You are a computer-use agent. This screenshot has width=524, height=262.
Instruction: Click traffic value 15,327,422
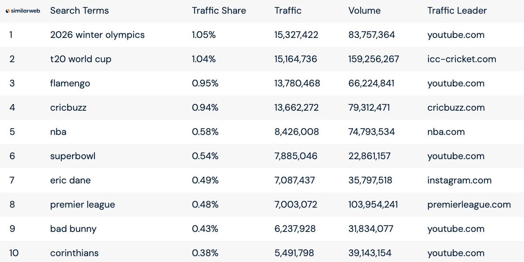tap(296, 35)
